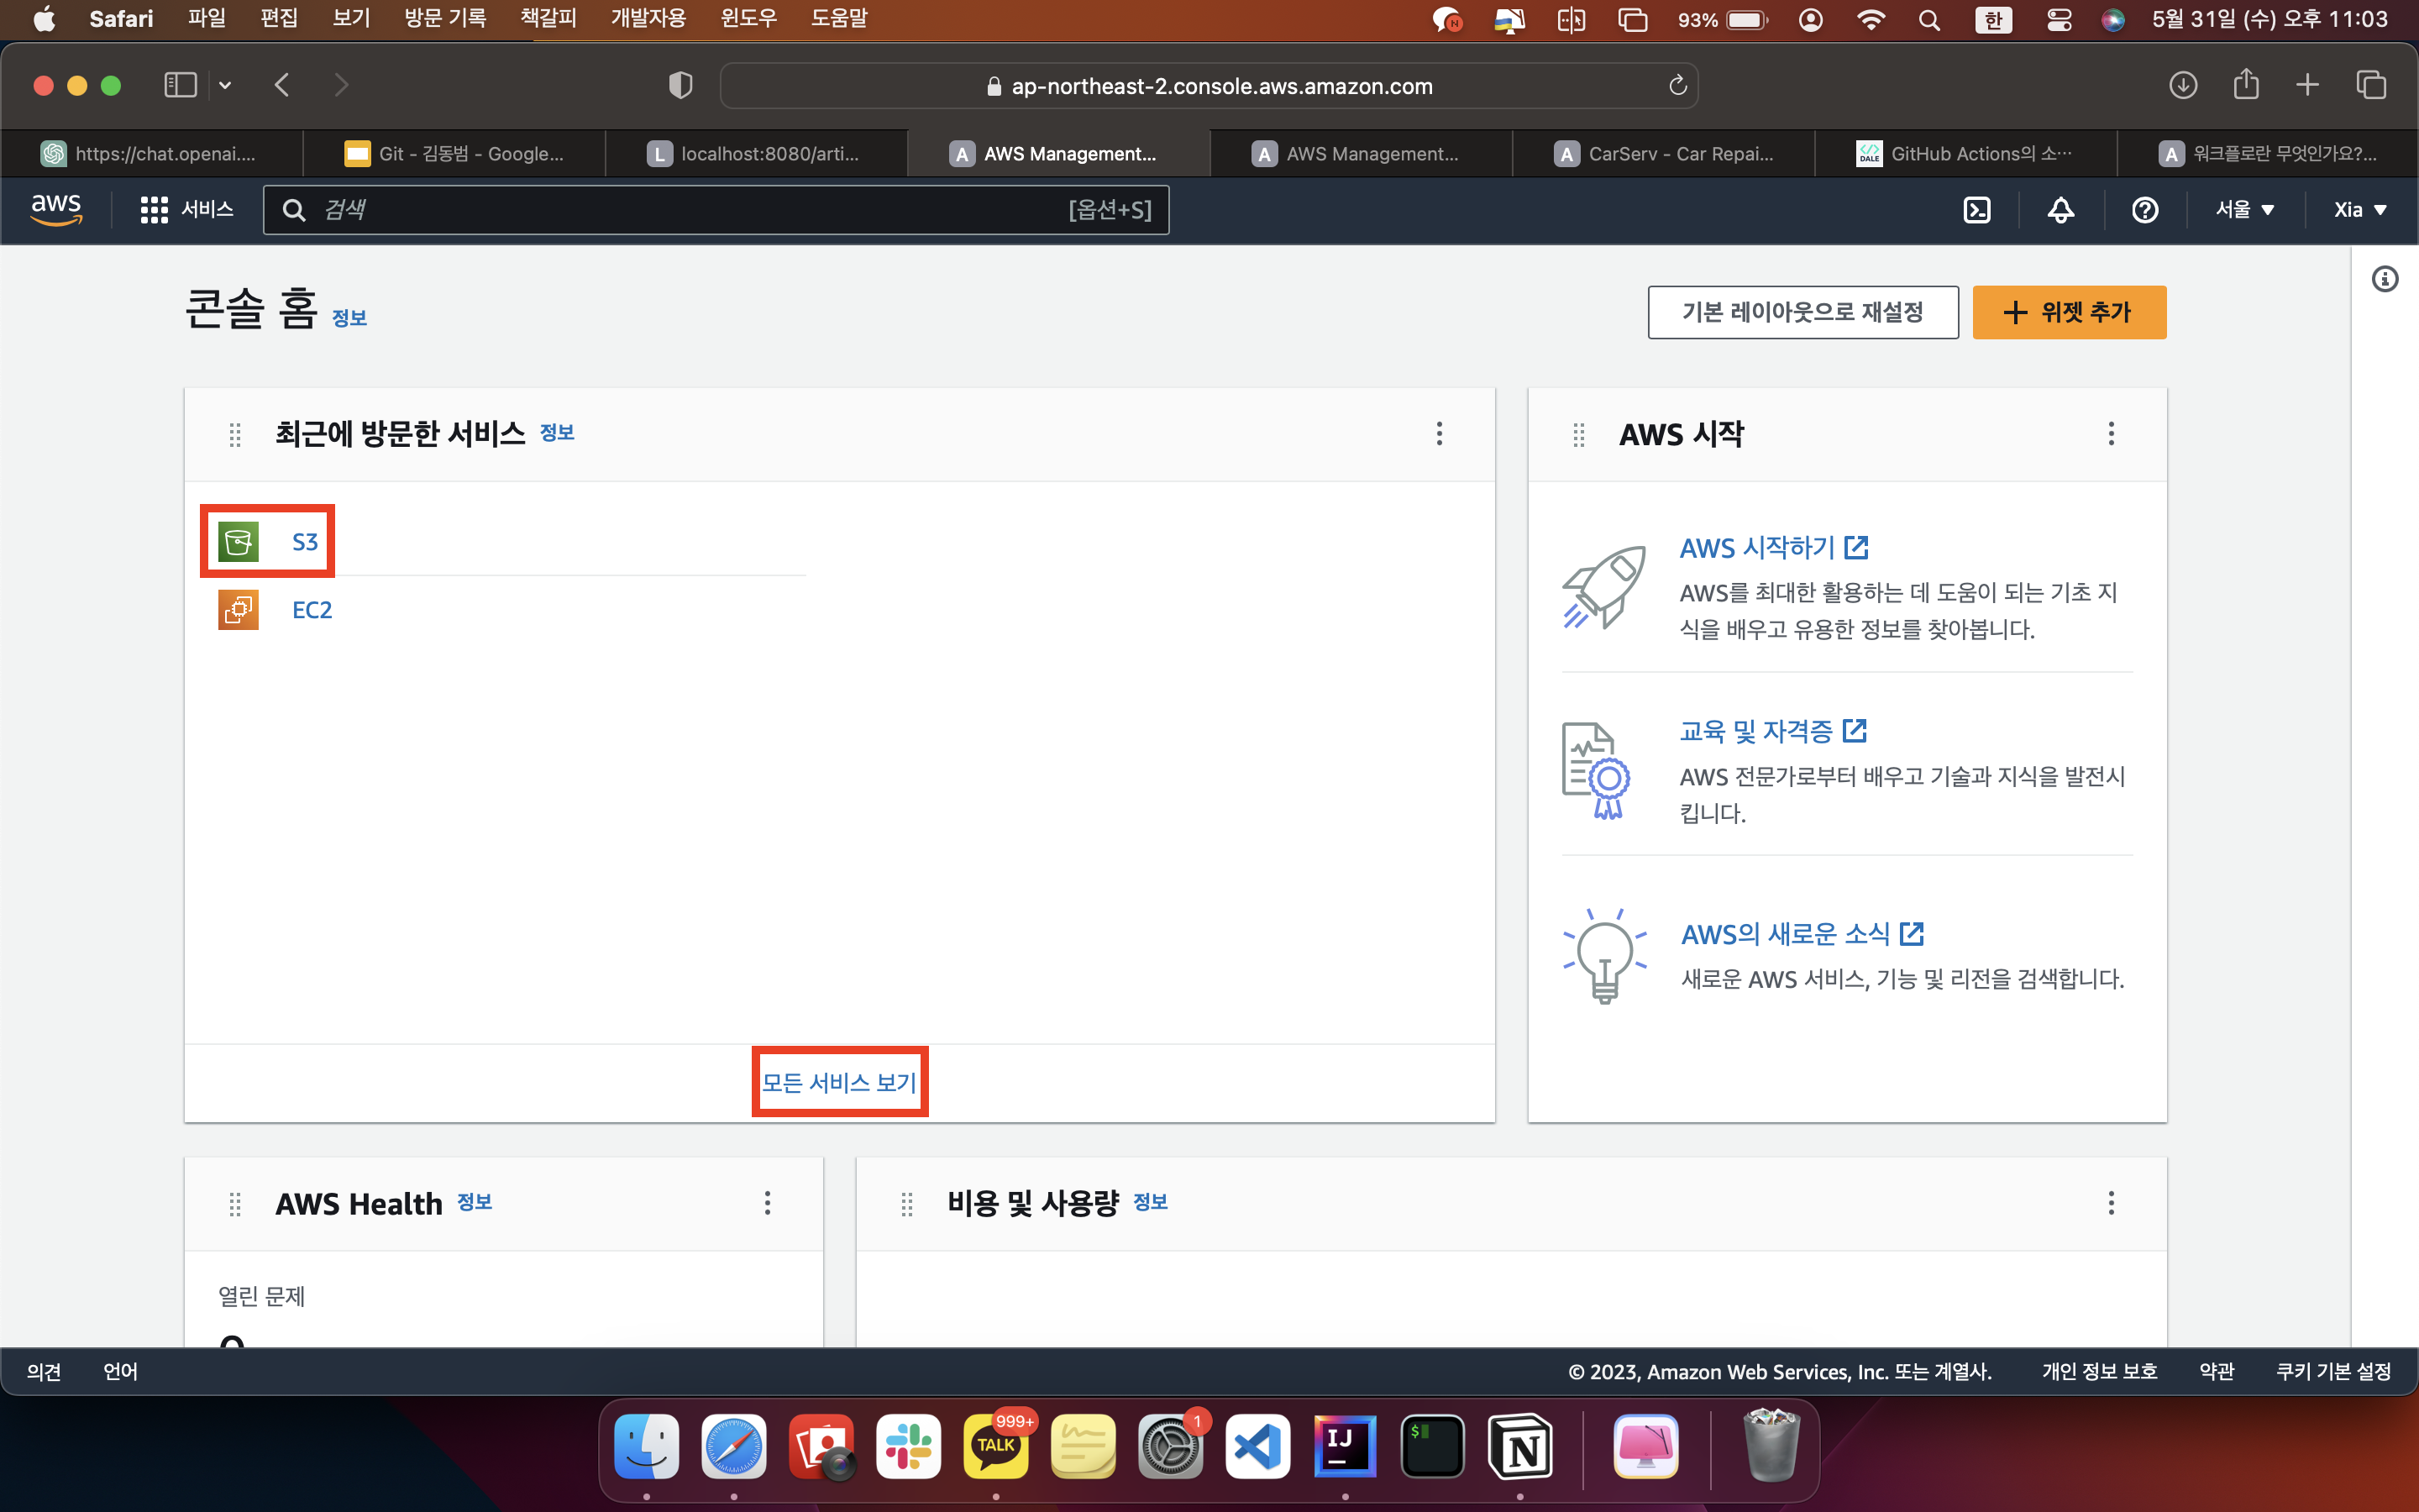The width and height of the screenshot is (2419, 1512).
Task: Open the AWS services grid menu
Action: (x=154, y=210)
